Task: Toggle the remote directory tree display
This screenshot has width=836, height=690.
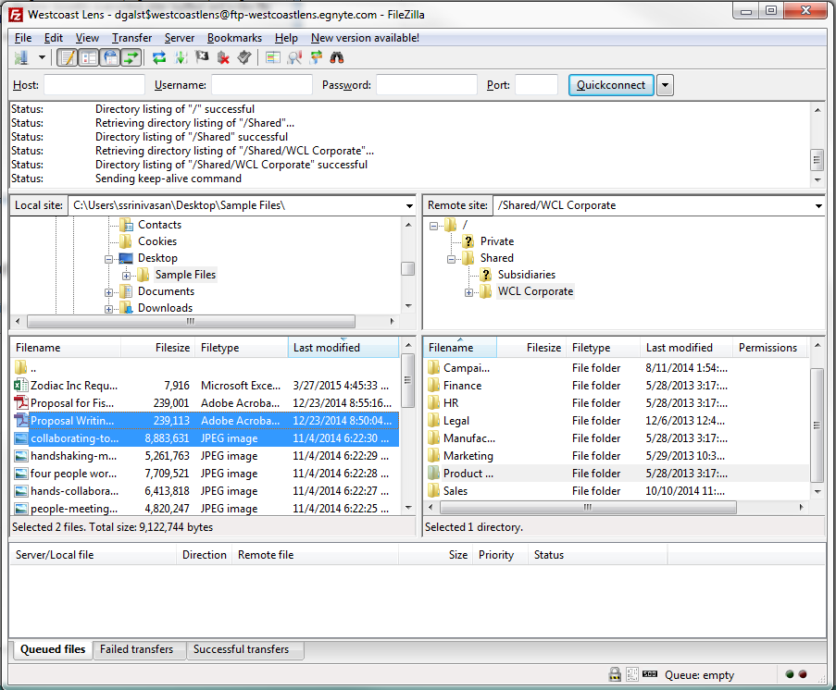Action: [110, 57]
